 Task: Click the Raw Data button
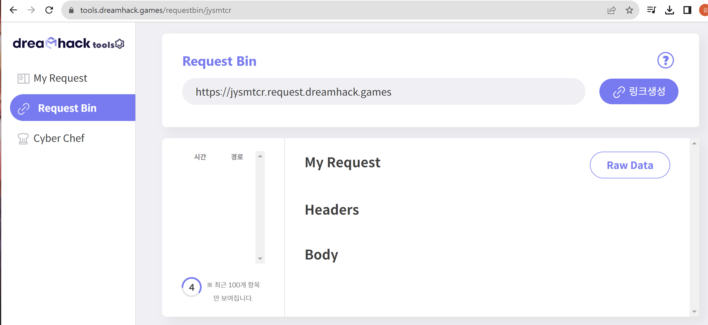pos(630,165)
